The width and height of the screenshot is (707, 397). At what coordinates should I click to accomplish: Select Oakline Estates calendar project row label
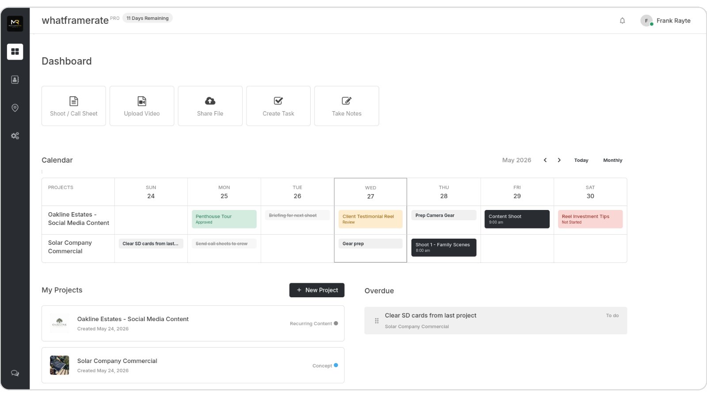coord(79,219)
